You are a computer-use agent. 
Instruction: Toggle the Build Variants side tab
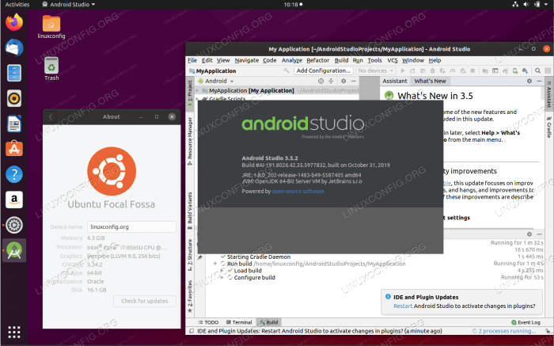pos(190,211)
